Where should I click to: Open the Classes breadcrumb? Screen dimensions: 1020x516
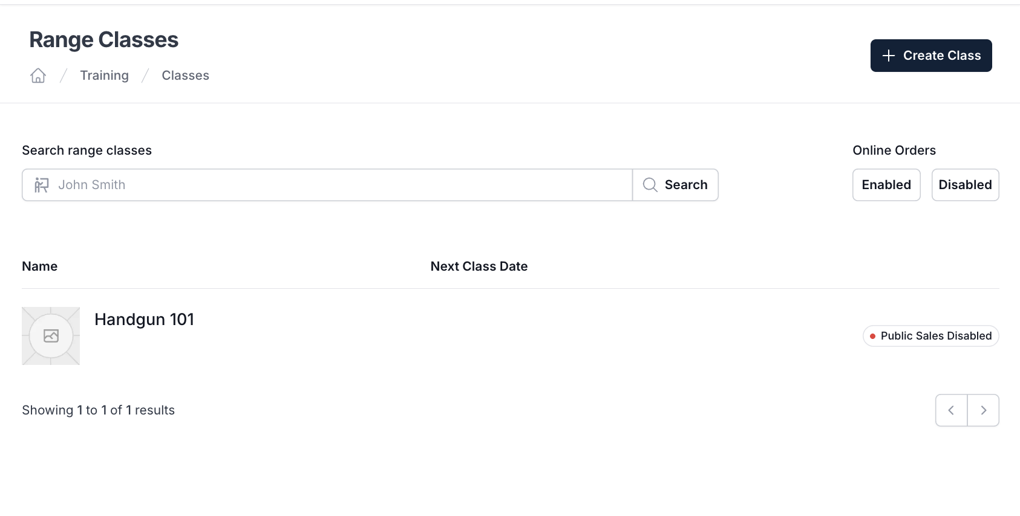click(x=185, y=76)
